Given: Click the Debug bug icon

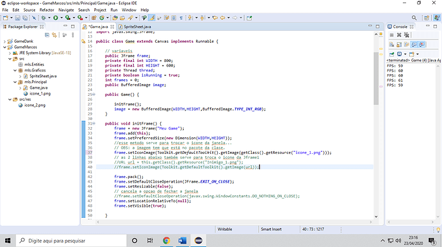Looking at the screenshot, I should (44, 18).
